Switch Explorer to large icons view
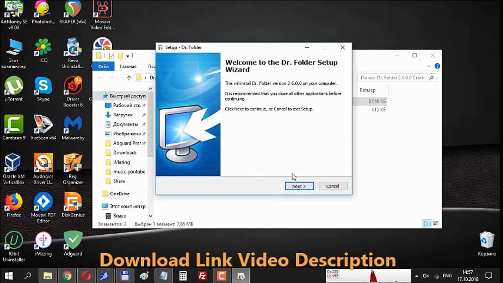503x283 pixels. pos(435,224)
